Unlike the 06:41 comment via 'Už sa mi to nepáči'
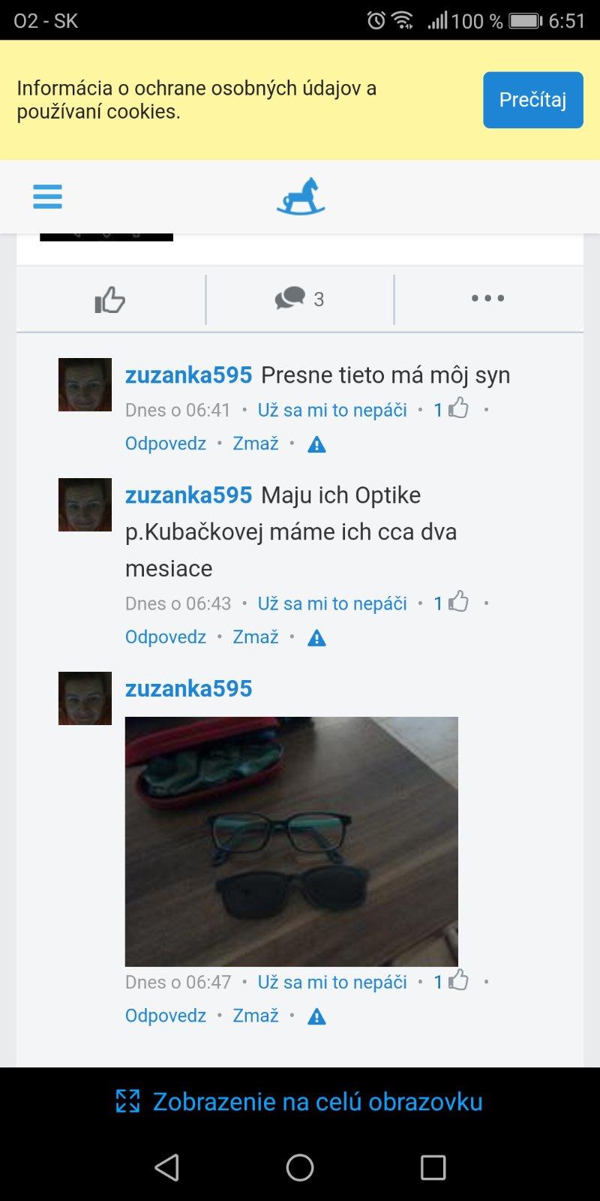The width and height of the screenshot is (600, 1201). [332, 410]
